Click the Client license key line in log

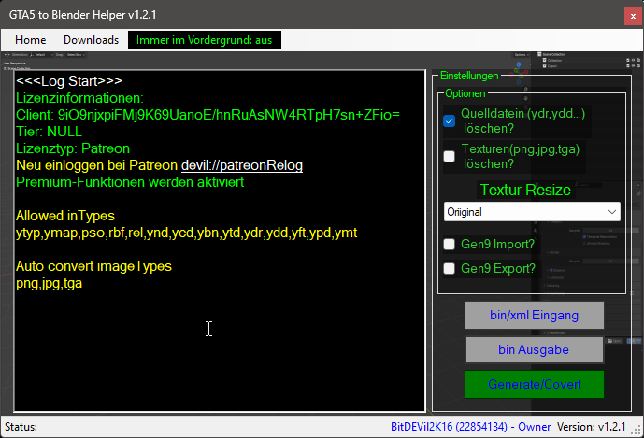click(x=208, y=115)
